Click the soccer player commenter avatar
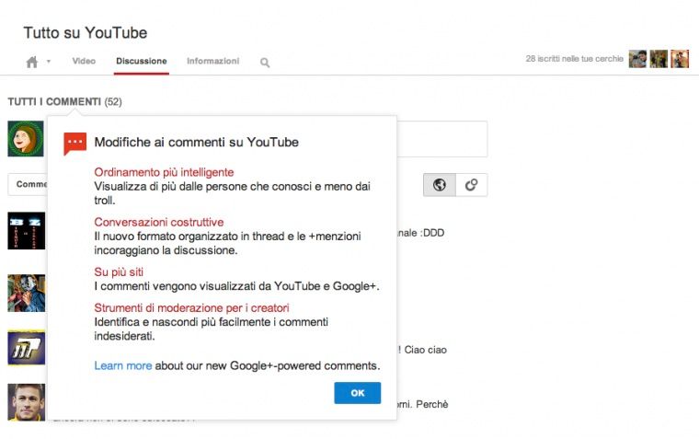The image size is (699, 439). coord(27,402)
